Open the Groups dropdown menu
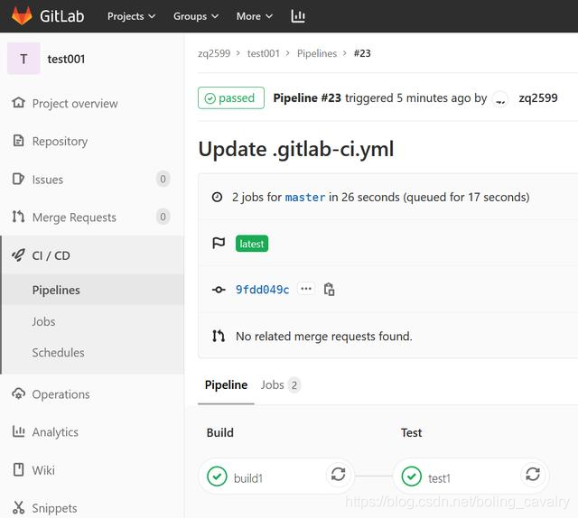The image size is (578, 518). coord(196,16)
